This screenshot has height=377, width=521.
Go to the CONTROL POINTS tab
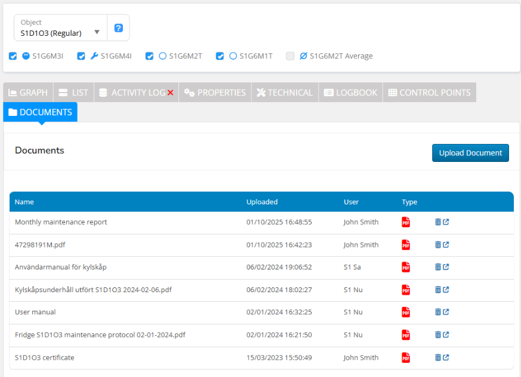[429, 93]
